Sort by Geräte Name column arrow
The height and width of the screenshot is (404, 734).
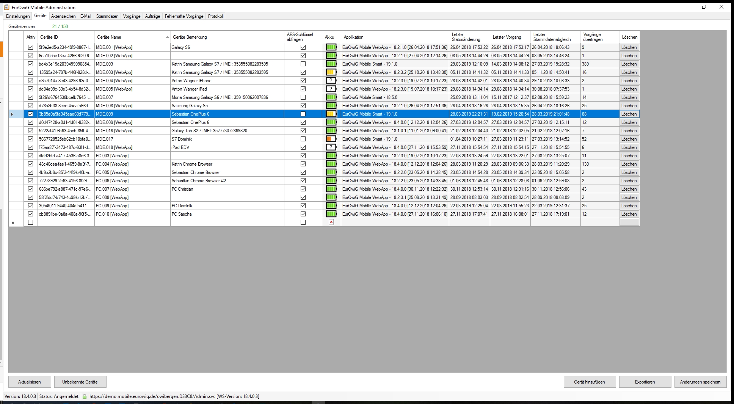click(167, 37)
